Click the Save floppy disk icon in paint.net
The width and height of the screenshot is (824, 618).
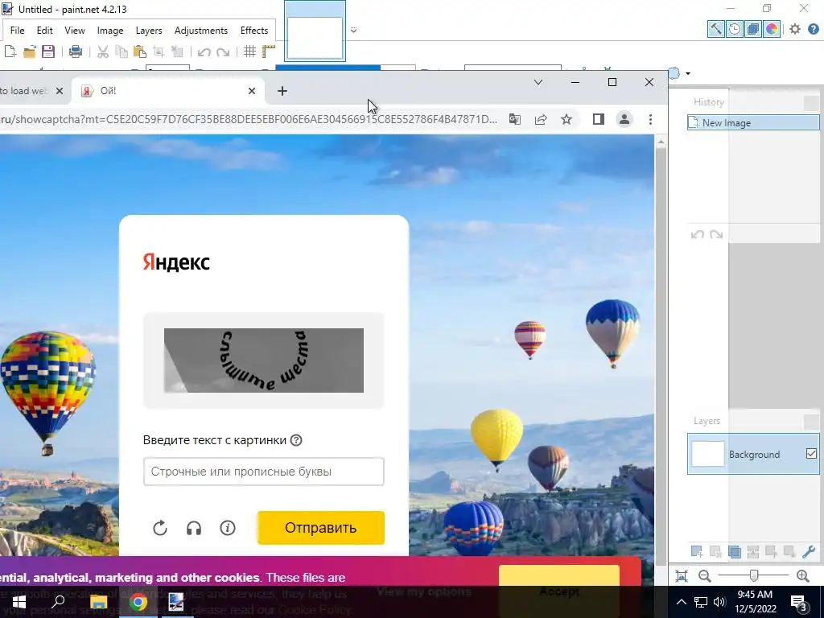(48, 51)
